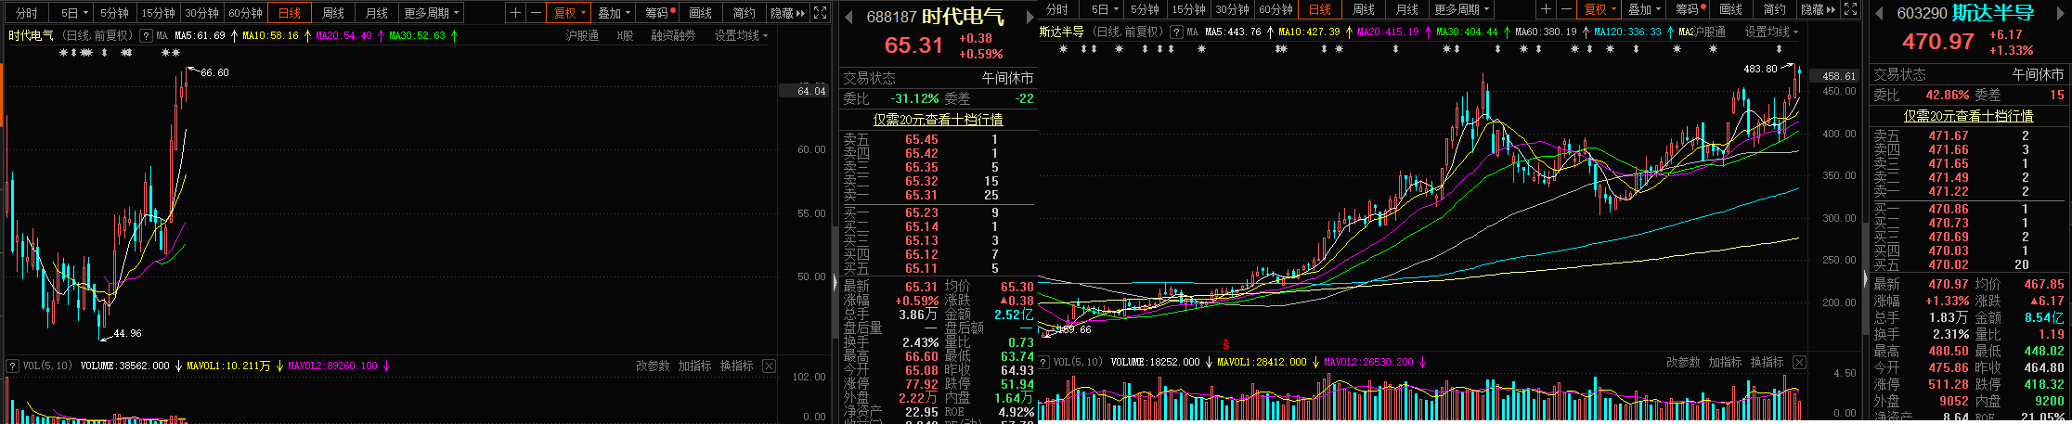Switch 斯达半导 chart to 分时 tab
The image size is (2072, 424).
pos(1056,9)
